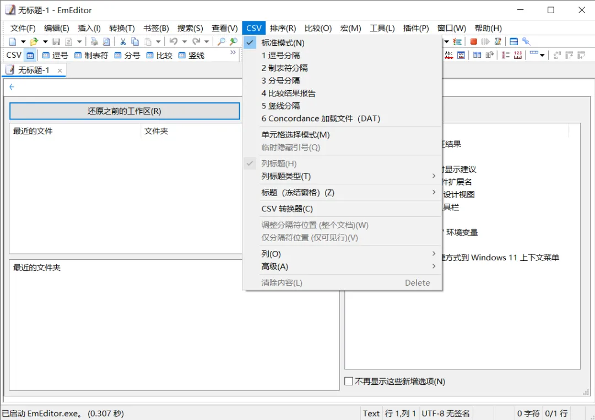Click the red Stop macro recording icon
This screenshot has height=420, width=595.
(473, 42)
